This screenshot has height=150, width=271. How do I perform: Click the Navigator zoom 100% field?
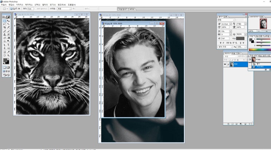point(252,31)
